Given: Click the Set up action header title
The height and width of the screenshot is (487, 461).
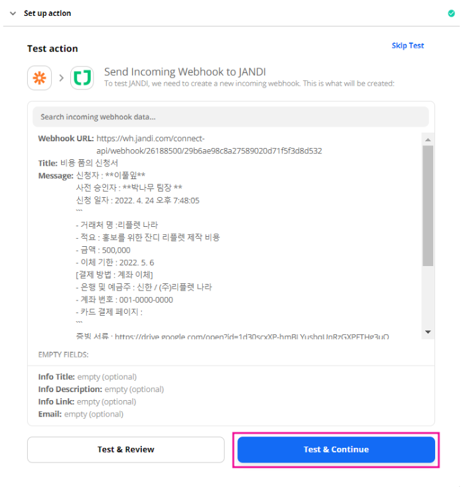Looking at the screenshot, I should point(48,13).
